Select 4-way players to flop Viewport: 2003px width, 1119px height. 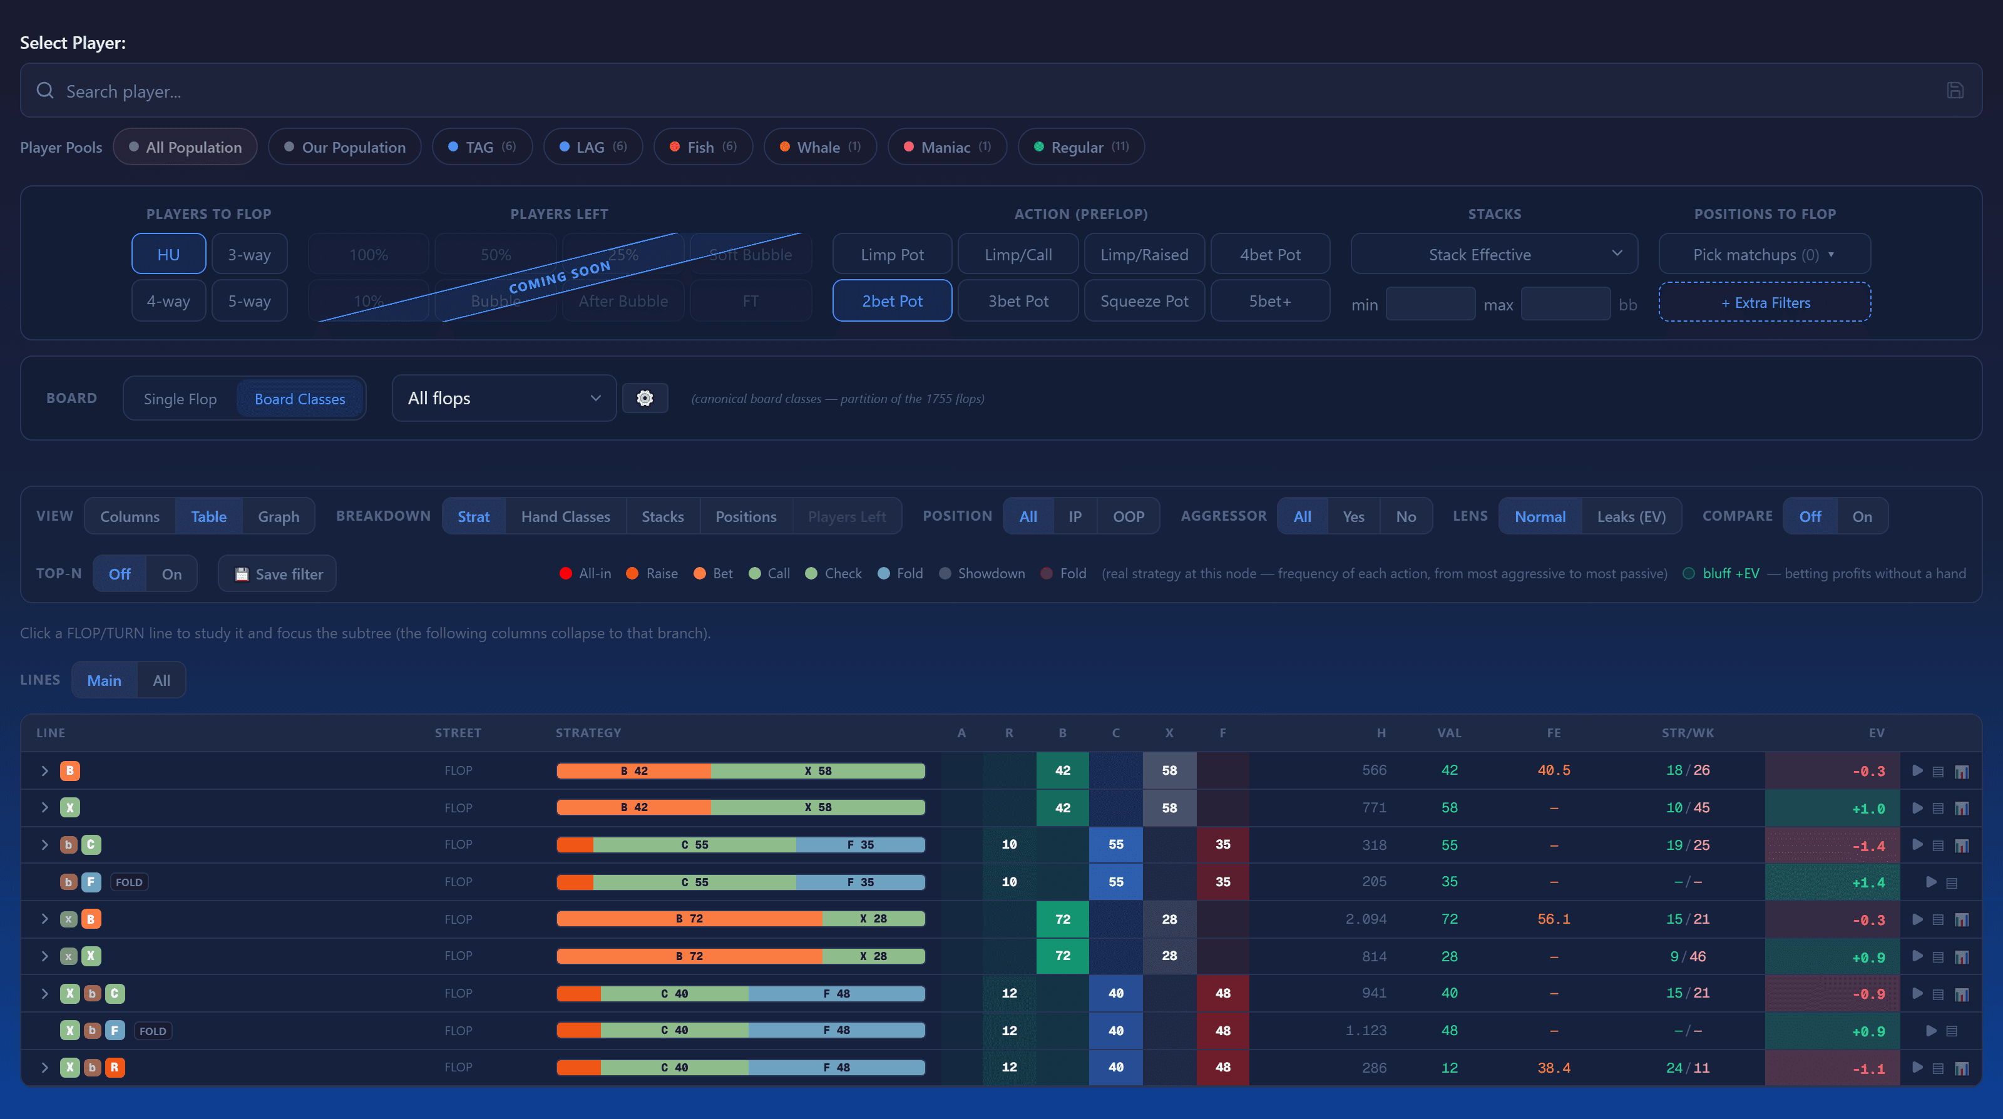coord(169,301)
